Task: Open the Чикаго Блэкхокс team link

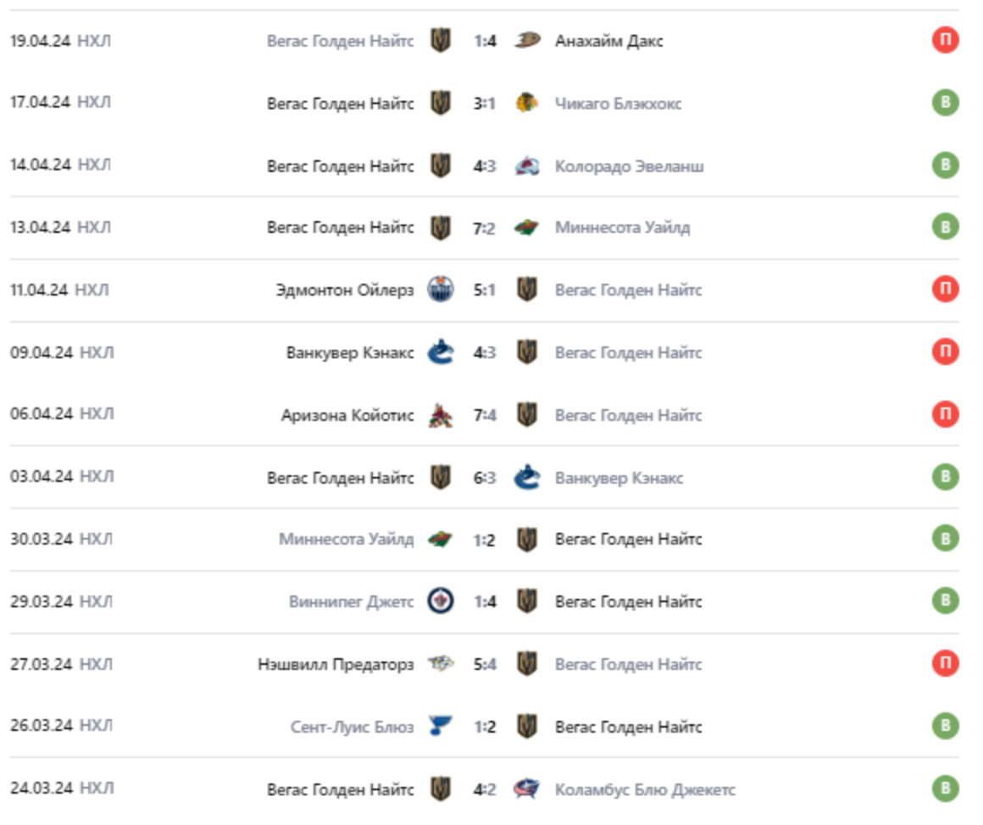Action: click(618, 103)
